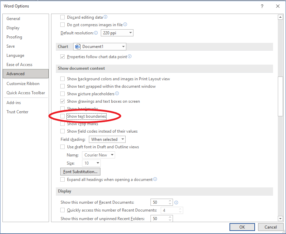
Task: Click info icon next to Discard editing data
Action: [x=106, y=17]
